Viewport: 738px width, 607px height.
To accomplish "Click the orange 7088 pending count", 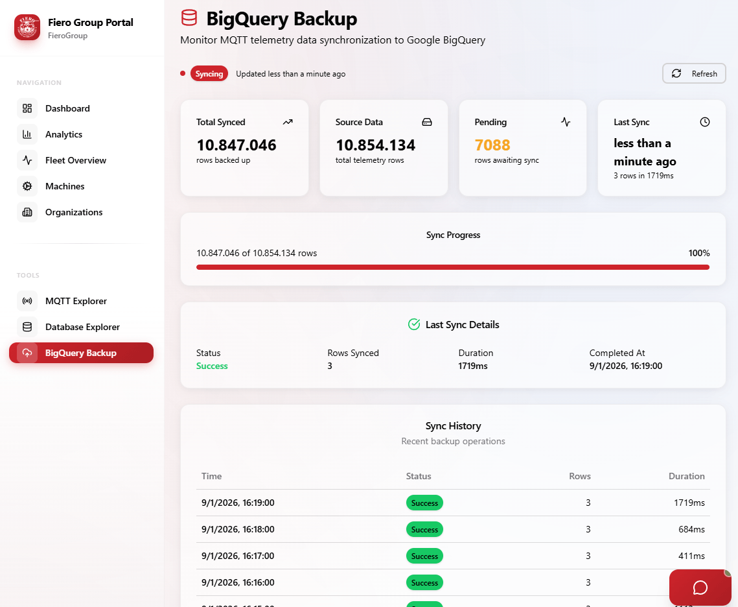I will (x=492, y=145).
